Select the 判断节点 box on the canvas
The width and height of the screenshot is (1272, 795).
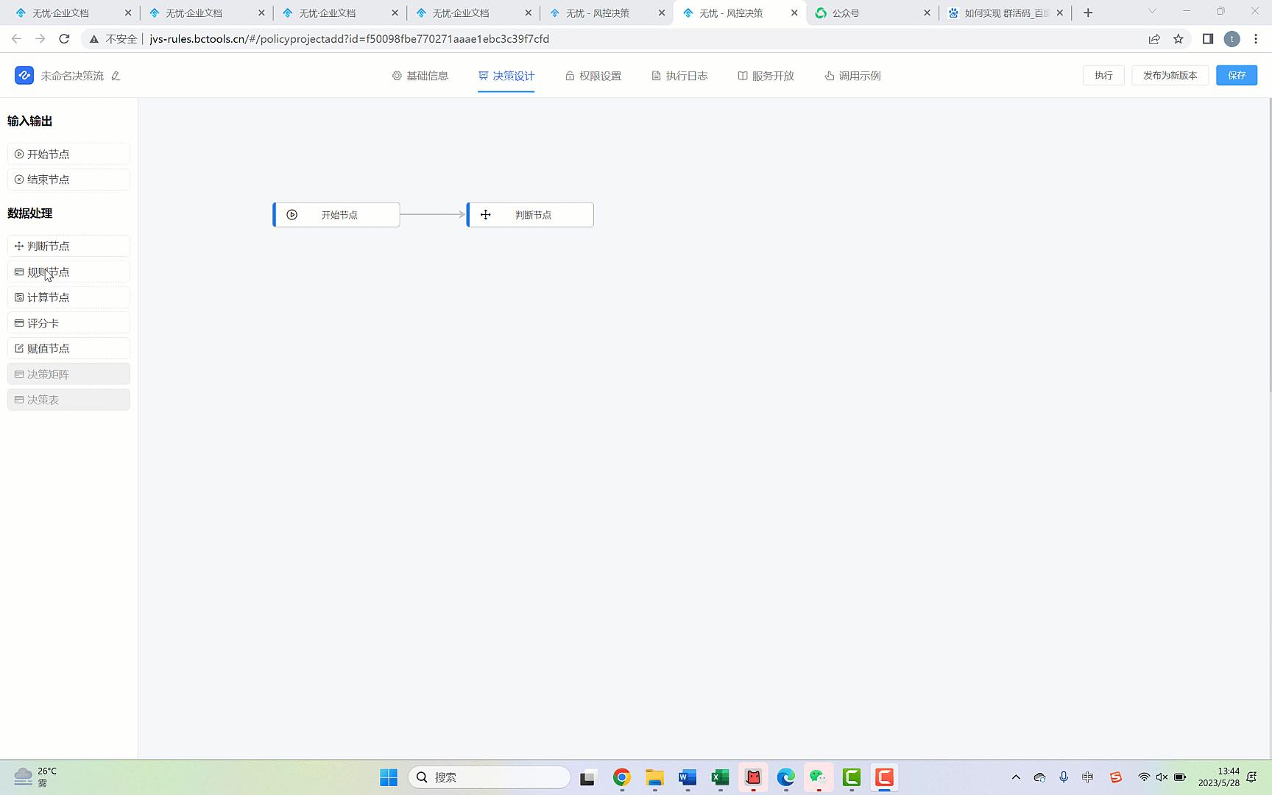530,215
